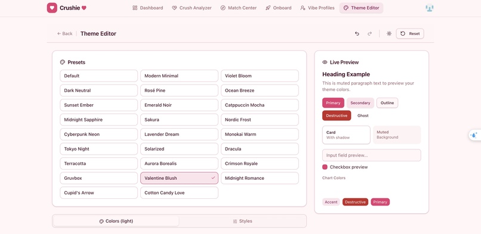Switch to the Styles tab

(x=242, y=221)
